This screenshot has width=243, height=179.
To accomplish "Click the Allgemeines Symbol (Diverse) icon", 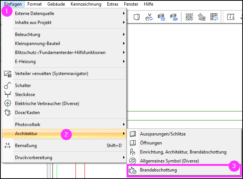I will pyautogui.click(x=133, y=161).
